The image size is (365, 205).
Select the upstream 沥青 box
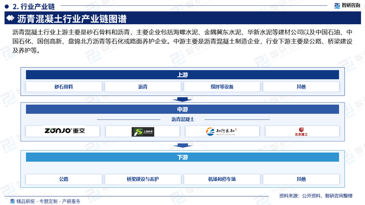143,86
